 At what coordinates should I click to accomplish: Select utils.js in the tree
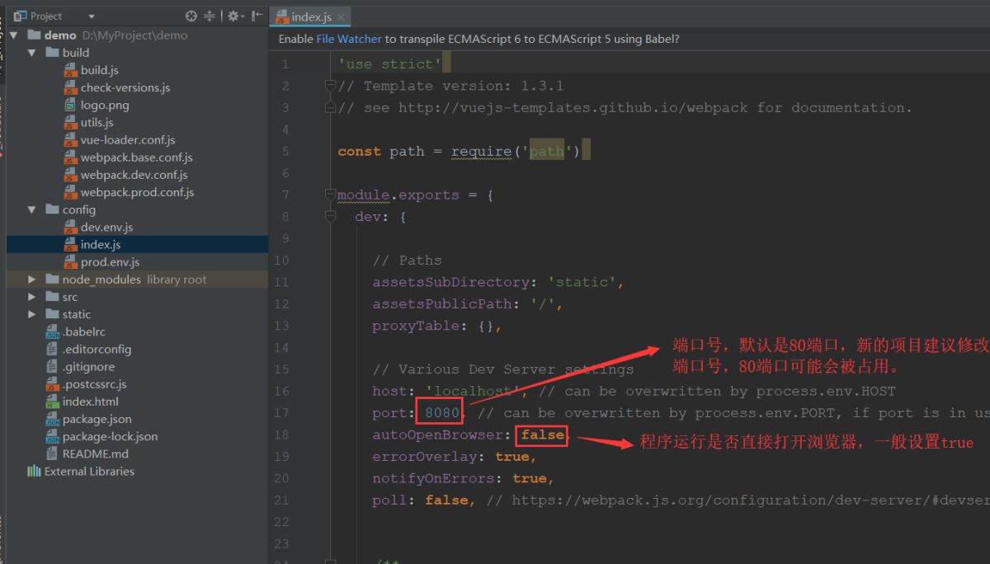pos(97,122)
